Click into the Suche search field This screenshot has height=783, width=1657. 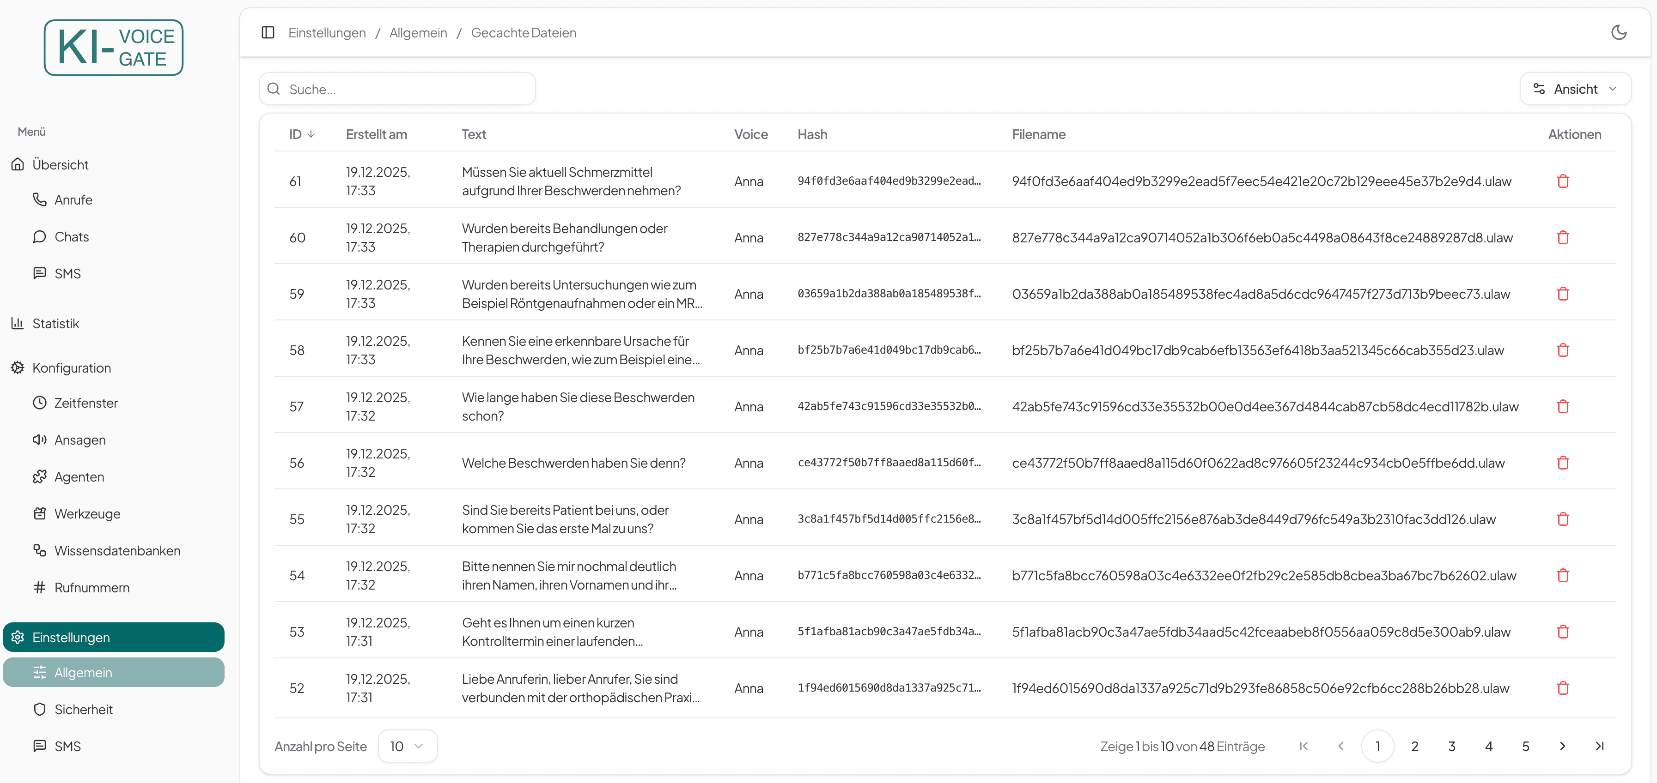tap(405, 90)
